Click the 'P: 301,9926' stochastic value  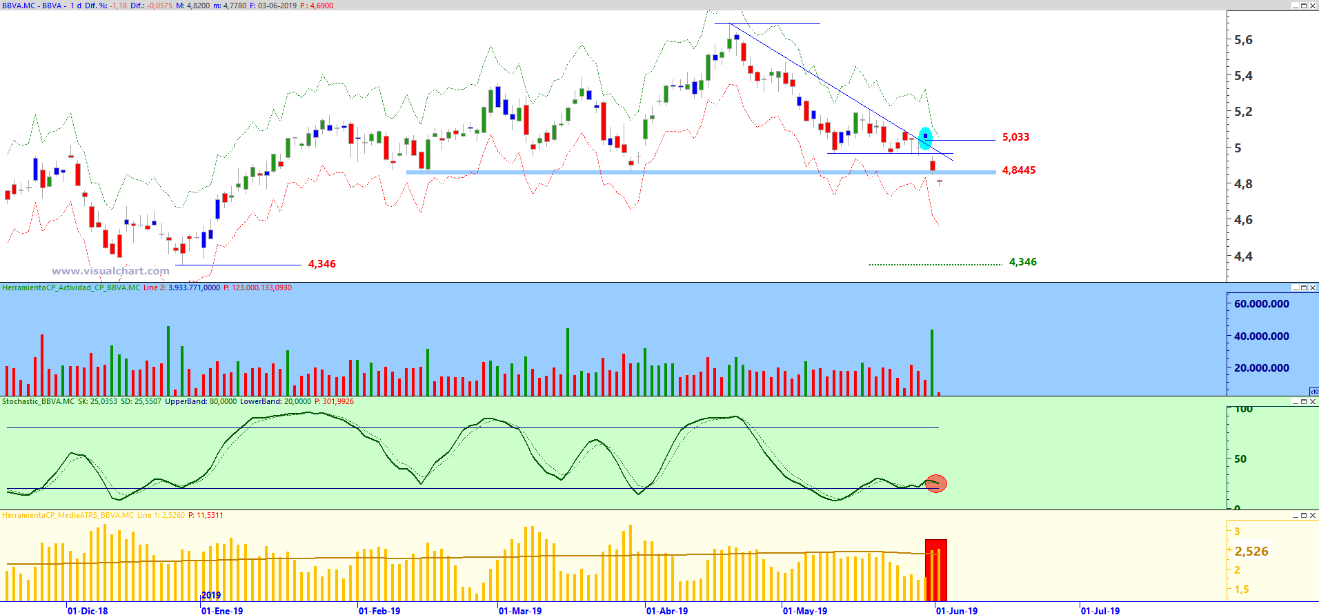tap(335, 401)
